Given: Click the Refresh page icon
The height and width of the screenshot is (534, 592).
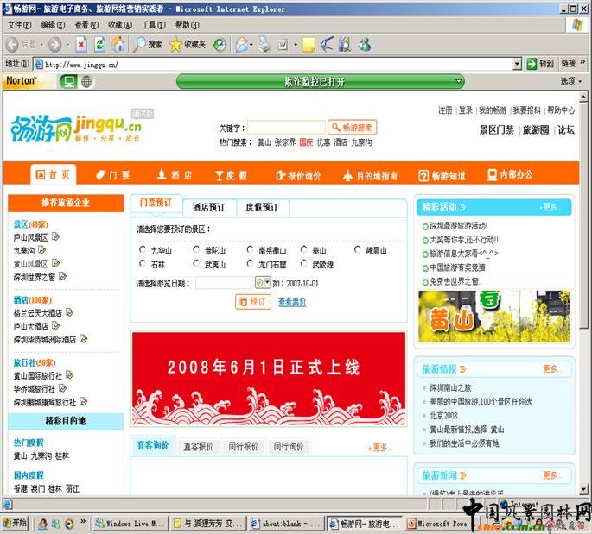Looking at the screenshot, I should 99,44.
